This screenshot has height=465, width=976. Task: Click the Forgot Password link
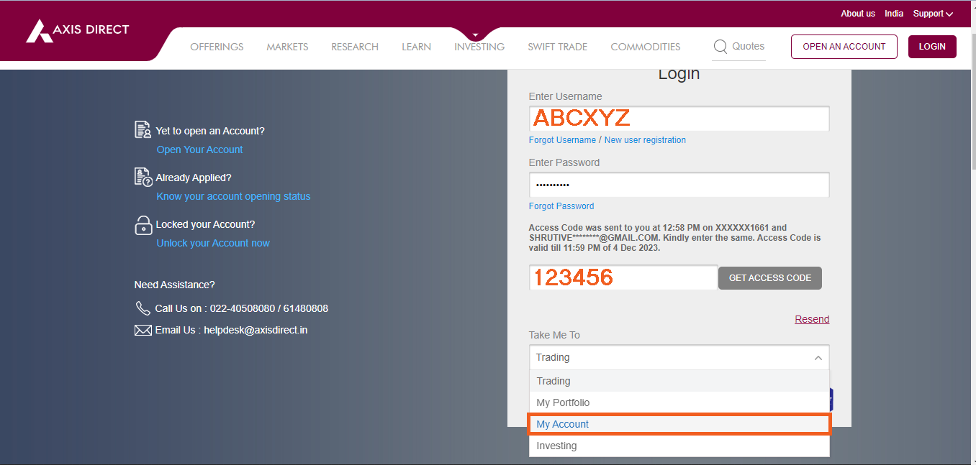[561, 206]
